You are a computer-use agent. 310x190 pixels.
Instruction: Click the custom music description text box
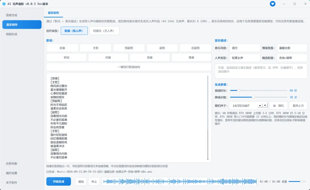click(x=261, y=71)
